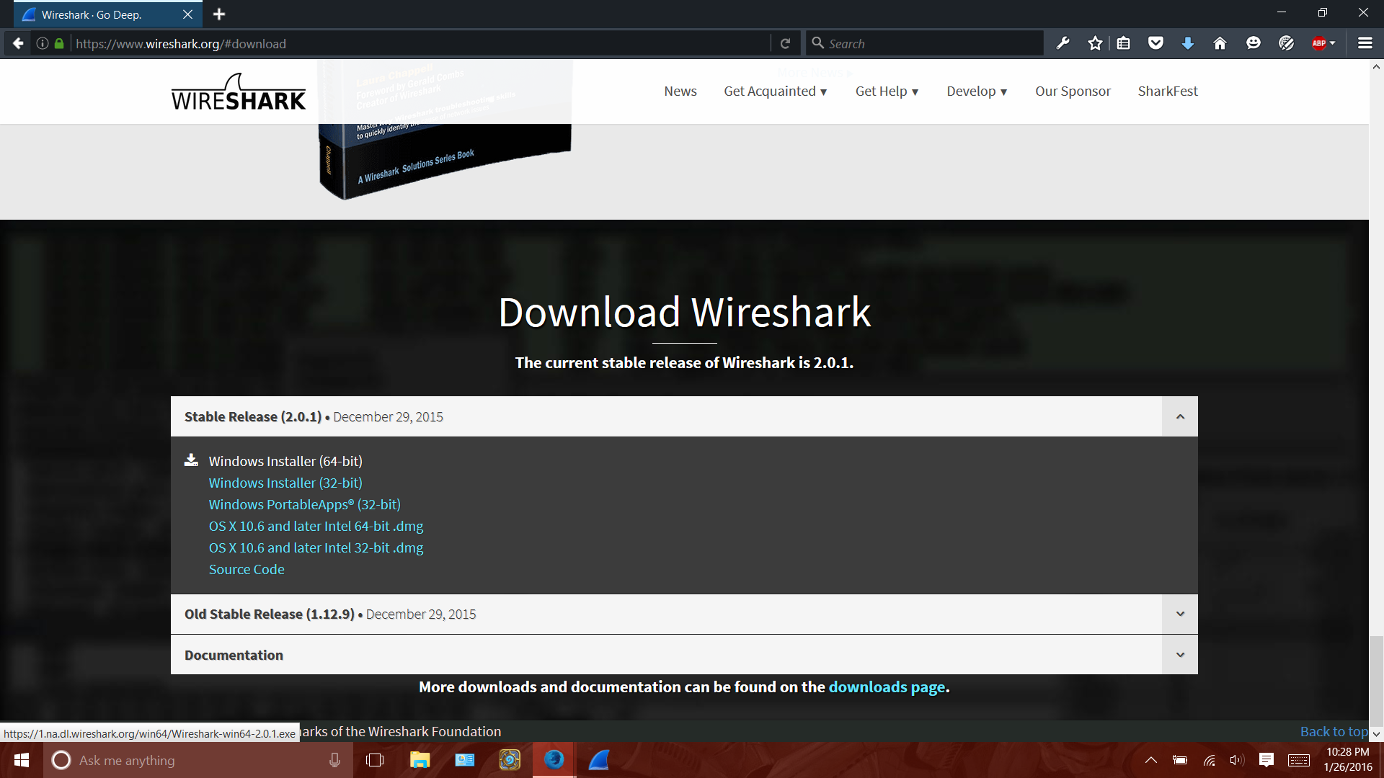Expand the Old Stable Release section
Image resolution: width=1384 pixels, height=778 pixels.
pyautogui.click(x=1179, y=614)
